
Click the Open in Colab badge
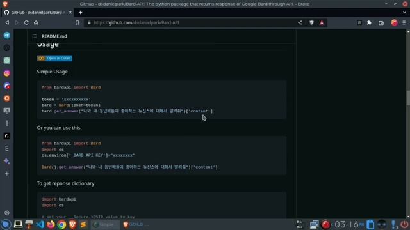click(54, 58)
